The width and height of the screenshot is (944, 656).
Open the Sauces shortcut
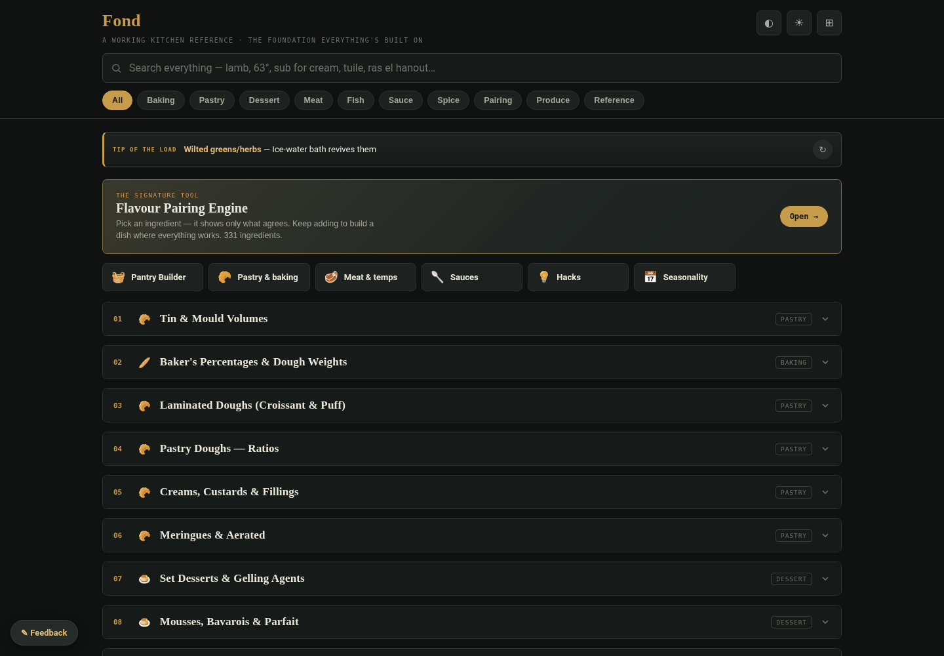pos(472,277)
